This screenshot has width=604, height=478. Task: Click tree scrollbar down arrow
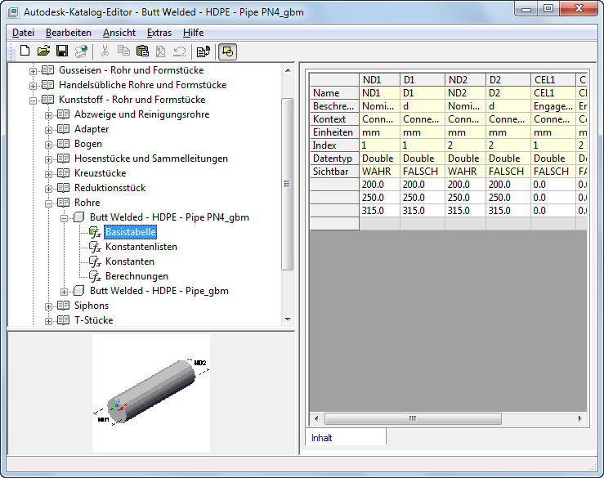[288, 319]
